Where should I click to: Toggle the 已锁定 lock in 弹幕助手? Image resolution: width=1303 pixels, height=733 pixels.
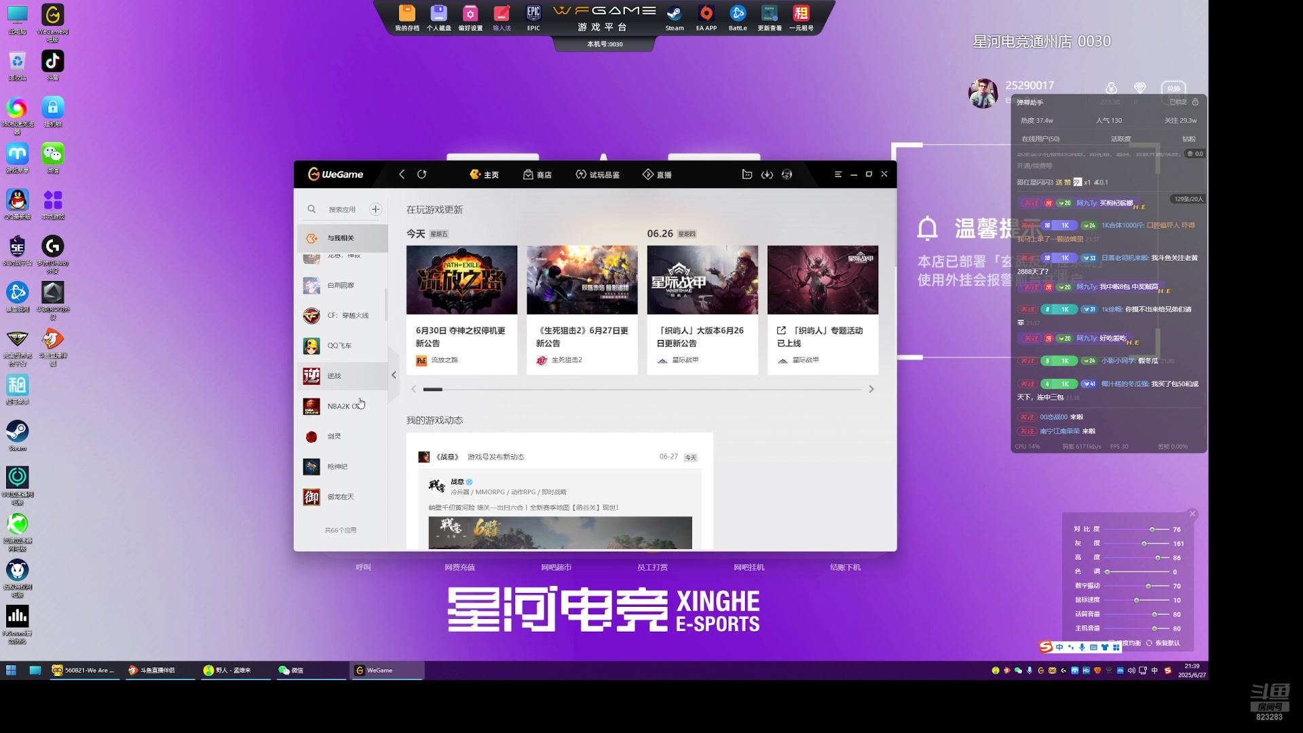(x=1184, y=102)
